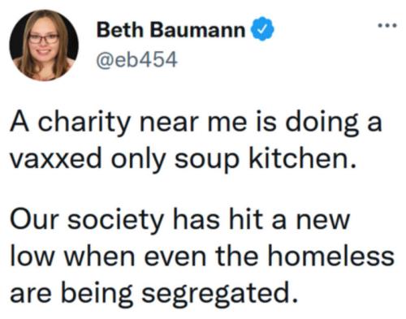The image size is (406, 319).
Task: Click the word "even" in the tweet
Action: click(175, 257)
